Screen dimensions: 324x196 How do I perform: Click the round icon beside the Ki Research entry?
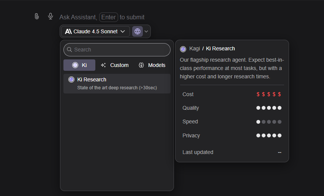pyautogui.click(x=71, y=79)
